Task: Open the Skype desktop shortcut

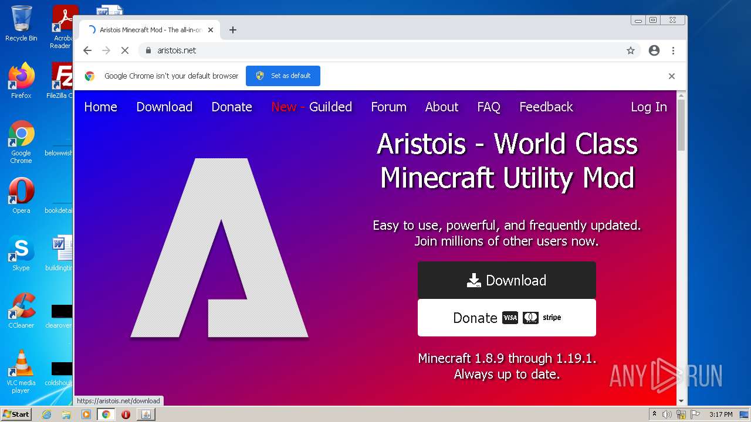Action: pos(21,253)
